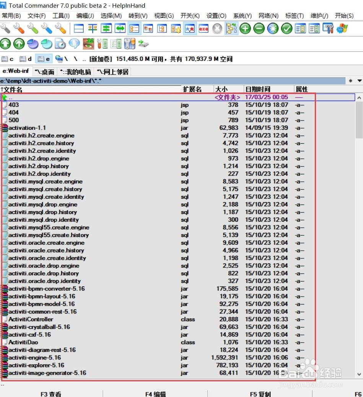Viewport: 363px width, 397px height.
Task: Click the scrollbar down arrow
Action: tap(359, 374)
